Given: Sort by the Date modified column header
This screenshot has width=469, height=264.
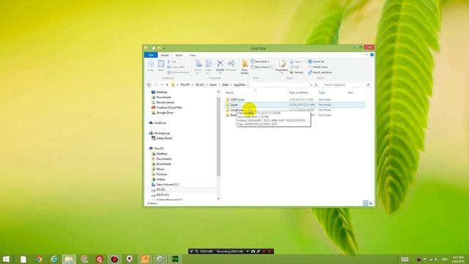Looking at the screenshot, I should 298,93.
